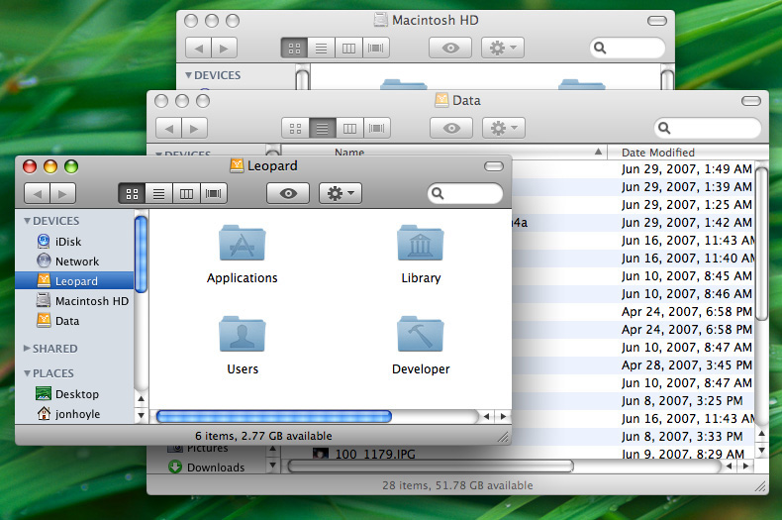
Task: Click the horizontal scrollbar thumb in Data window
Action: (x=431, y=467)
